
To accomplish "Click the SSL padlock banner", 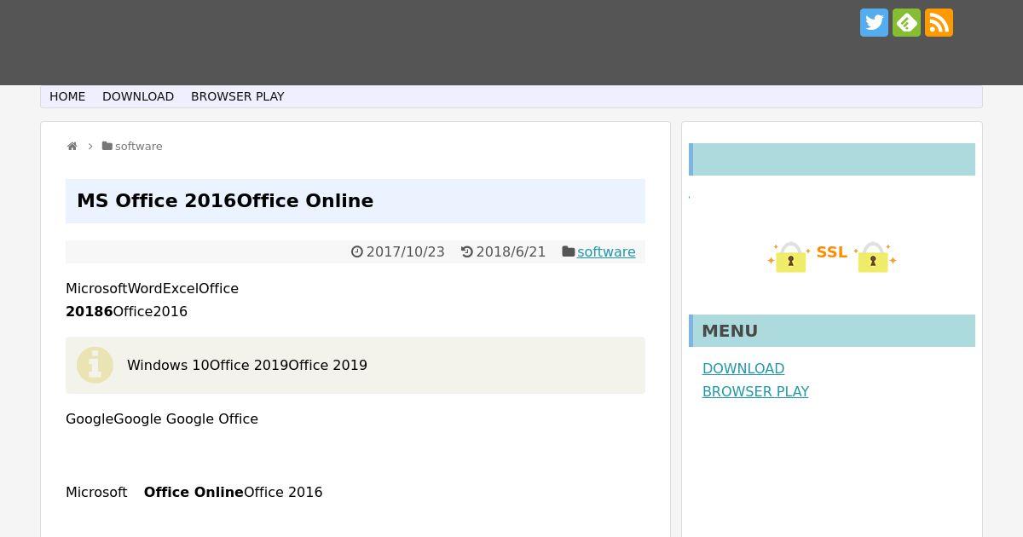I will pos(832,257).
